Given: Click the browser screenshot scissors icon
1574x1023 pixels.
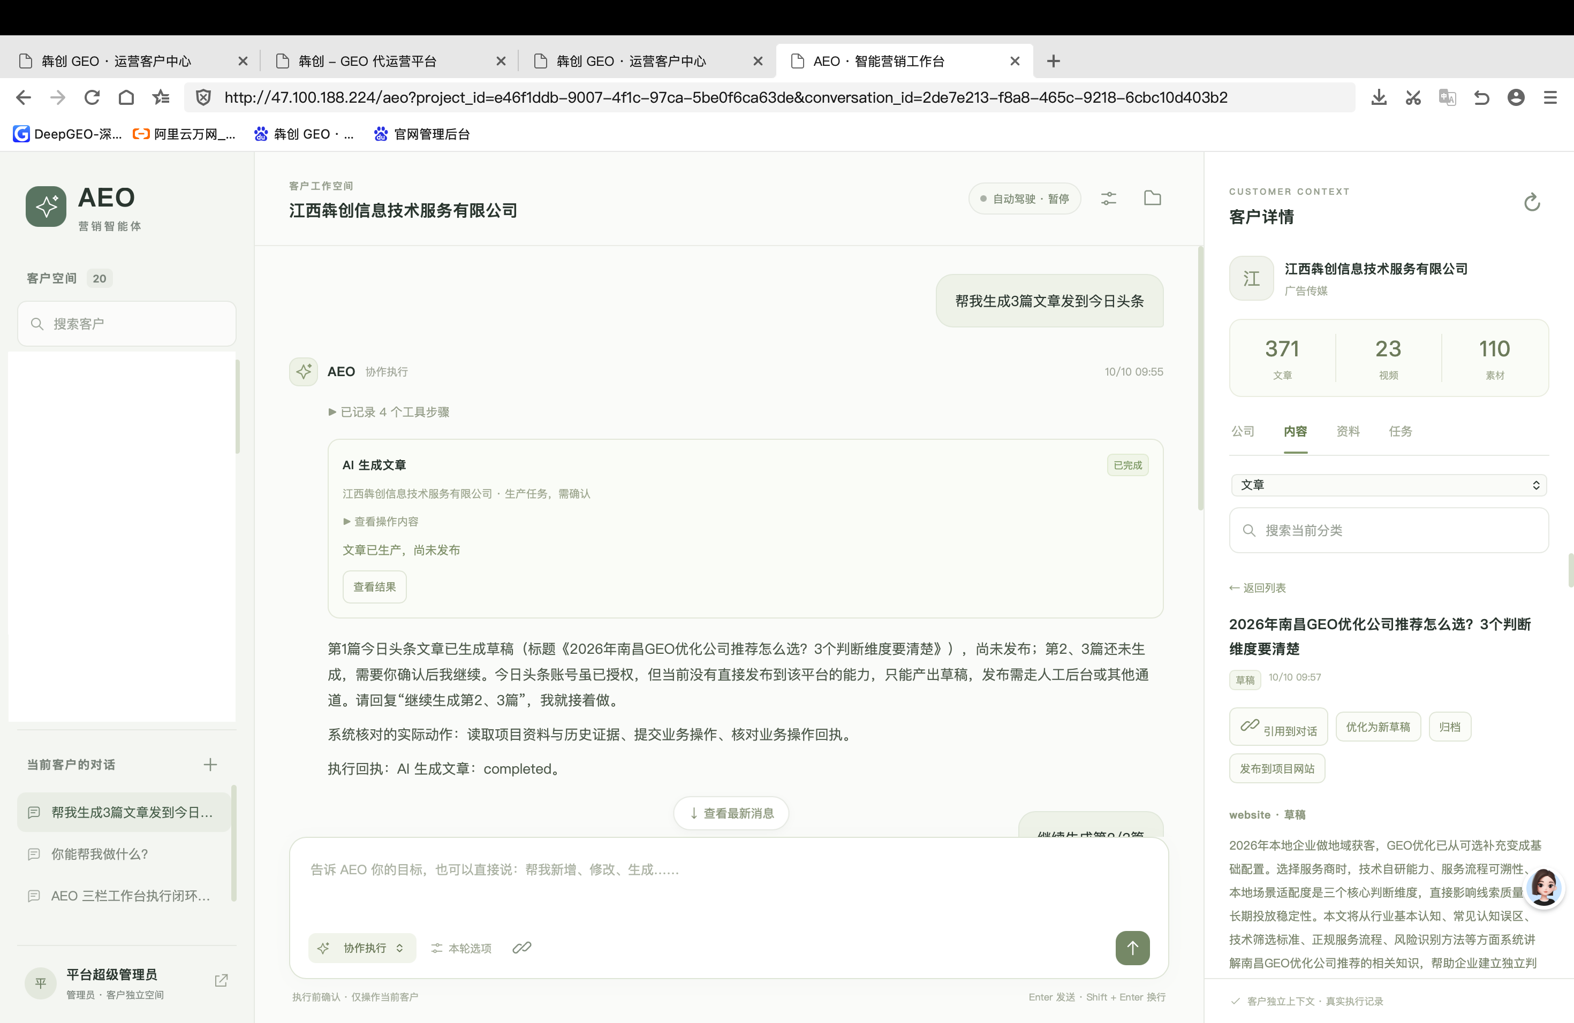Looking at the screenshot, I should (x=1413, y=98).
